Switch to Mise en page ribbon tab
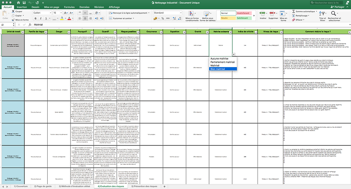The width and height of the screenshot is (351, 189). point(52,7)
